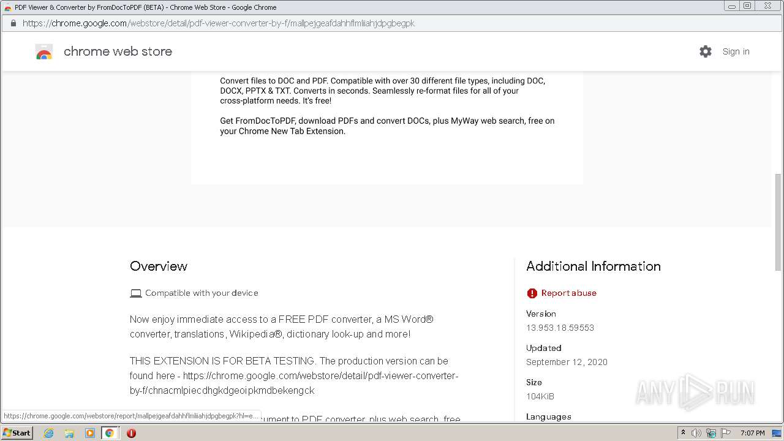Click the Sign in link
This screenshot has width=784, height=441.
click(x=736, y=51)
